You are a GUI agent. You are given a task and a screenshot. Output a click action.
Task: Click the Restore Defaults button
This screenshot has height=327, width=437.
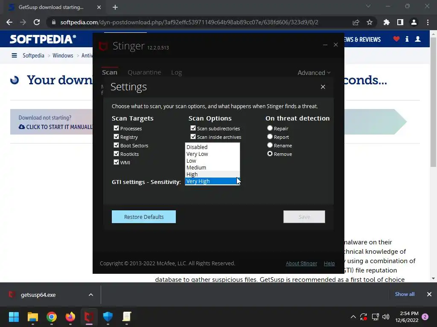[144, 217]
